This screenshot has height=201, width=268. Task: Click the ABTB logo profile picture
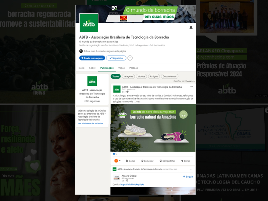click(x=89, y=23)
